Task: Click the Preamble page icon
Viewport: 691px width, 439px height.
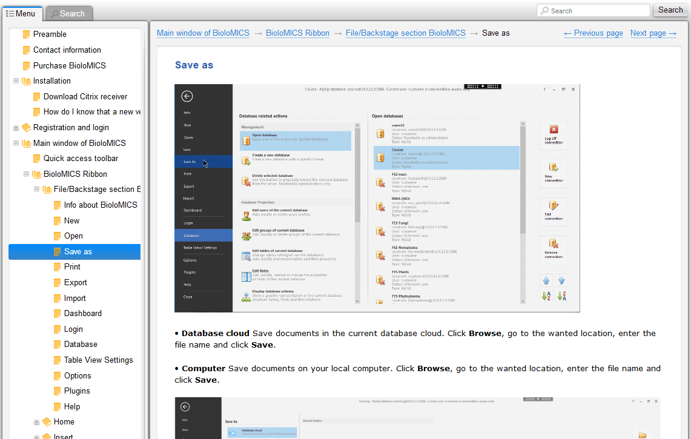Action: pos(27,35)
